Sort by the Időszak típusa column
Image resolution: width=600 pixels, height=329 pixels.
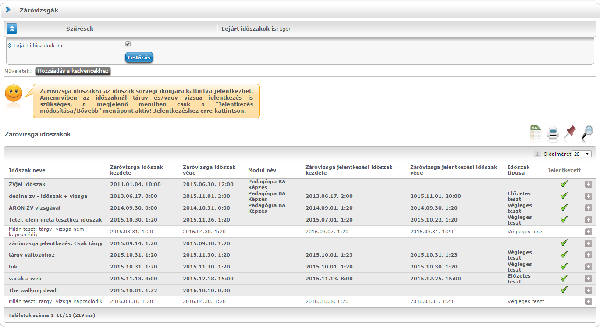coord(518,170)
